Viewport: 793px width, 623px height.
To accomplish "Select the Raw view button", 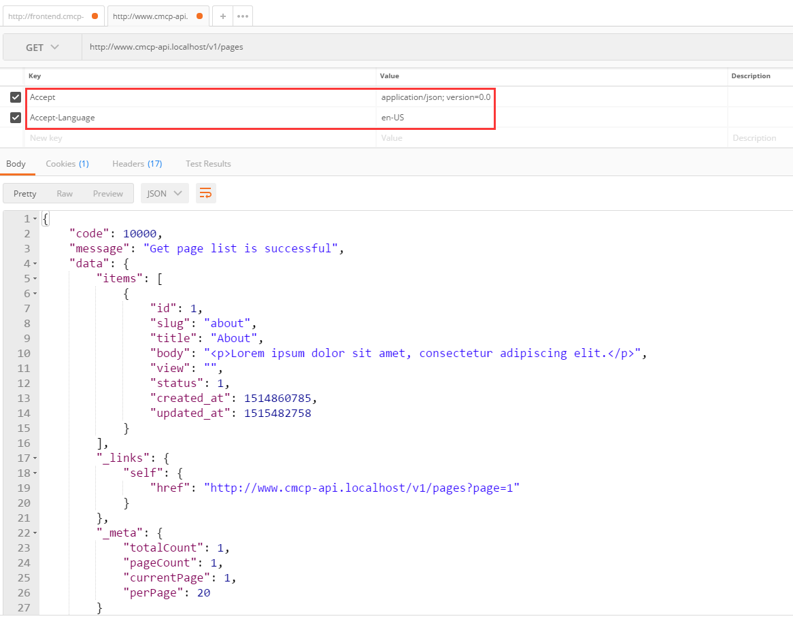I will (x=65, y=194).
